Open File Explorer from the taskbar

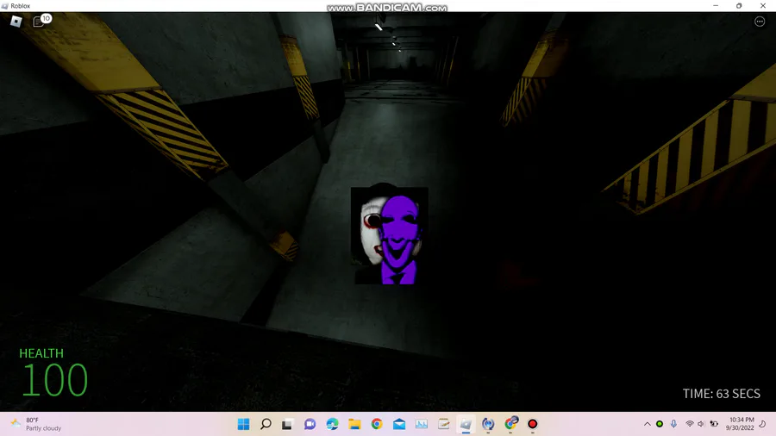(x=354, y=424)
